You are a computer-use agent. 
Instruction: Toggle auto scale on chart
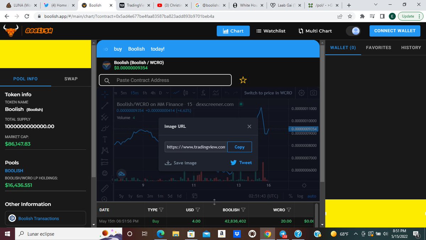click(x=312, y=196)
